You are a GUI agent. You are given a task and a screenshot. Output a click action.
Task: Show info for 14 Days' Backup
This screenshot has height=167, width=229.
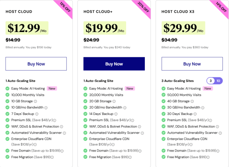(x=117, y=114)
